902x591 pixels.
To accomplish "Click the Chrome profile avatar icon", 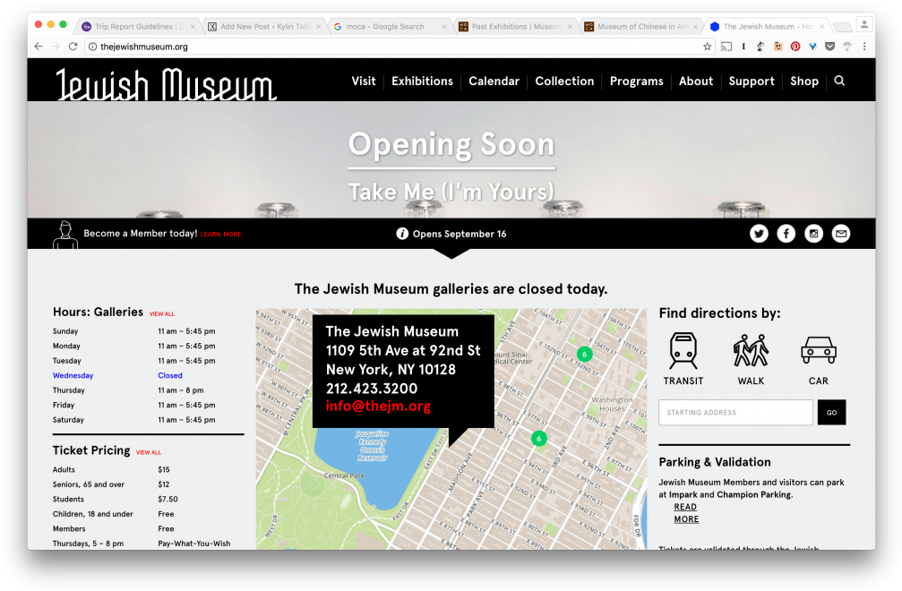I will [x=864, y=24].
